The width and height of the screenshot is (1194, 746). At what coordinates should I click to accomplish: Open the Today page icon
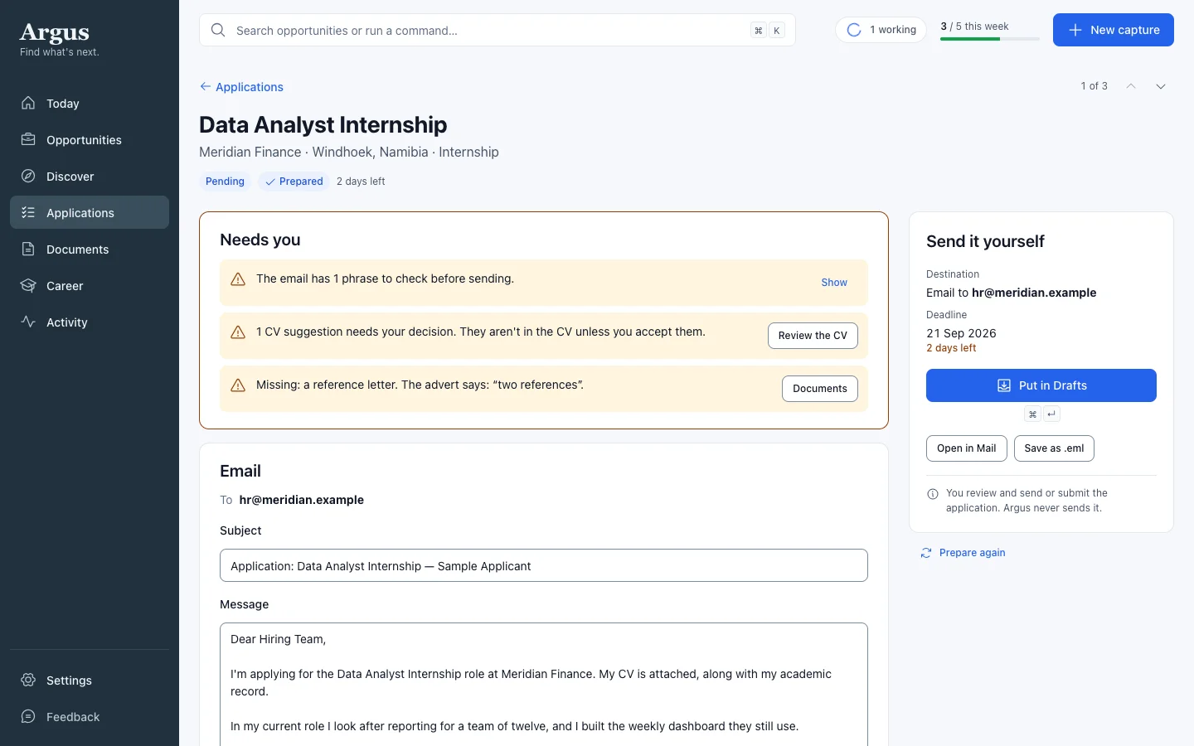(x=28, y=103)
